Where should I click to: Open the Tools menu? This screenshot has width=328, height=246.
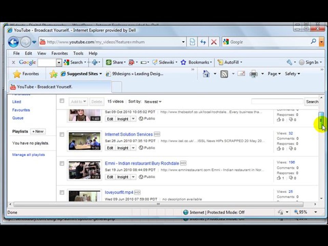[78, 53]
